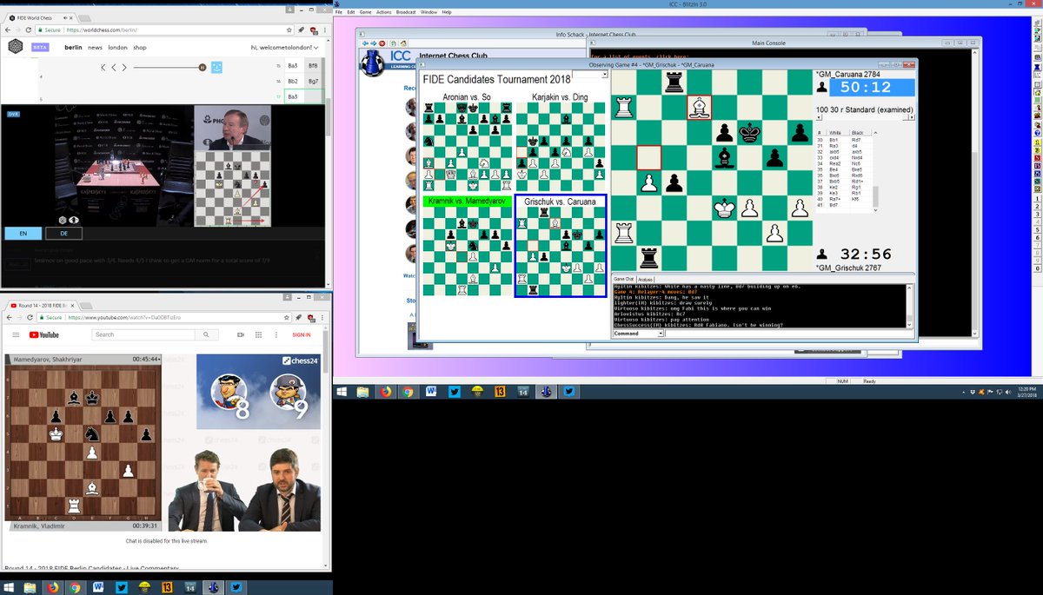Go to previous move on worldchess
The width and height of the screenshot is (1043, 595).
[114, 67]
